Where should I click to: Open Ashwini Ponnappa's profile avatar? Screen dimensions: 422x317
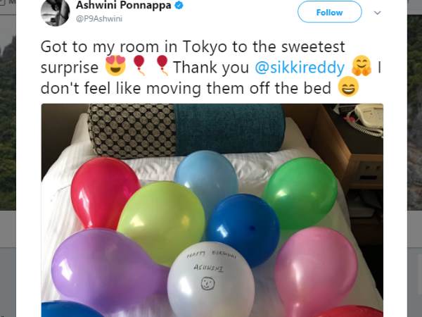[x=56, y=11]
